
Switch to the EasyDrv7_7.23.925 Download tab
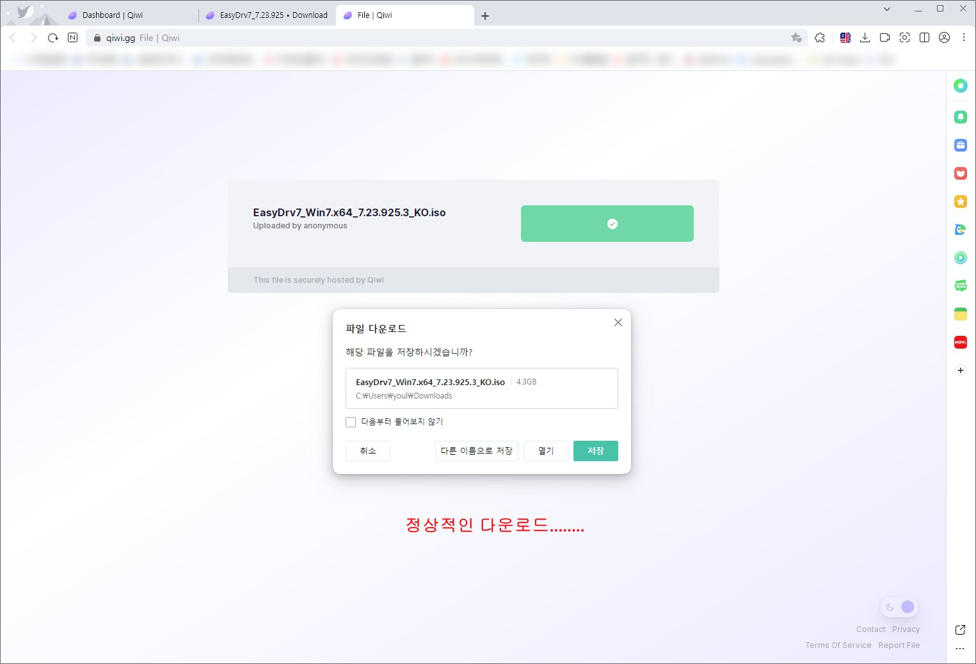coord(266,15)
